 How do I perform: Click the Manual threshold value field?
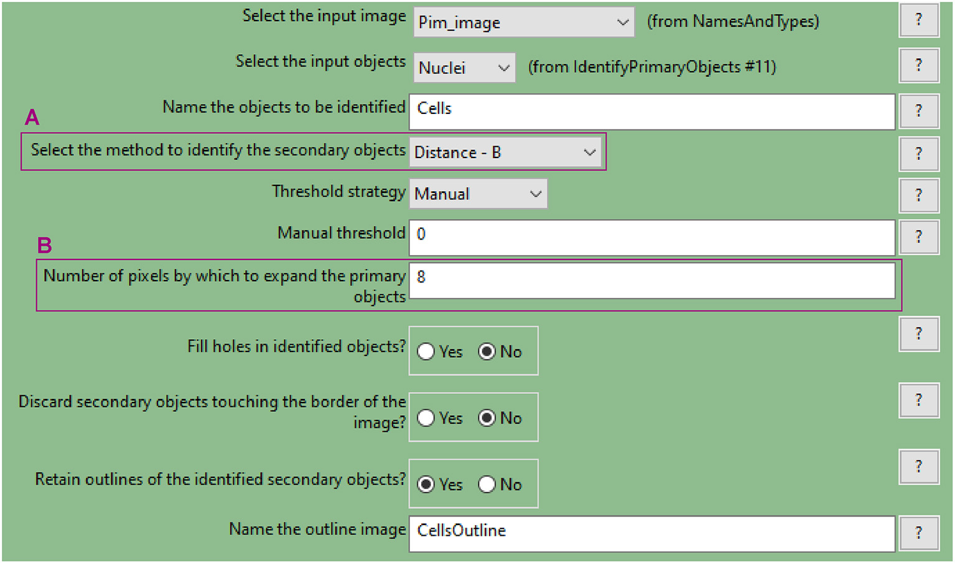pyautogui.click(x=651, y=237)
